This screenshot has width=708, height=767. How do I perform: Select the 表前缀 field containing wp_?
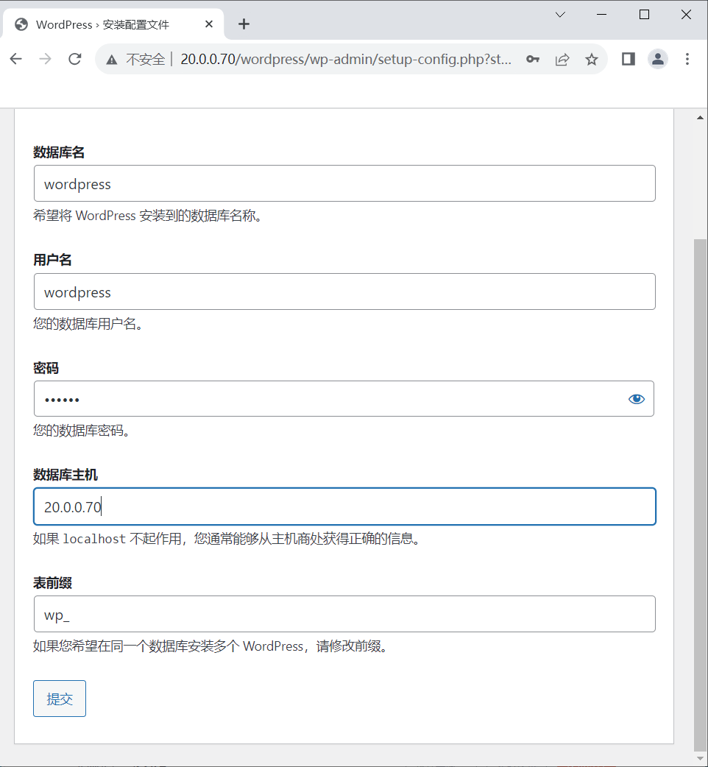click(344, 614)
